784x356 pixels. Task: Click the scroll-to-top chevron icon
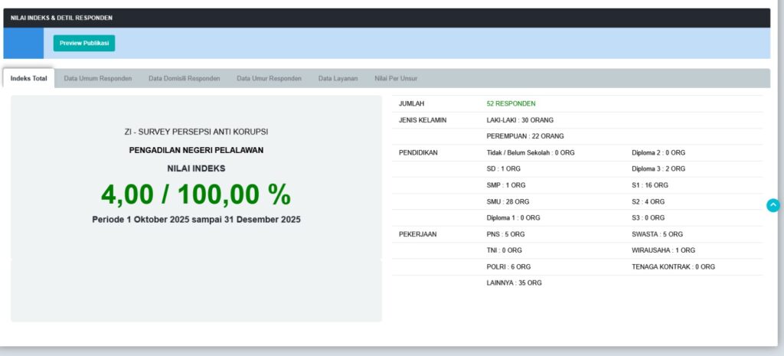(773, 205)
